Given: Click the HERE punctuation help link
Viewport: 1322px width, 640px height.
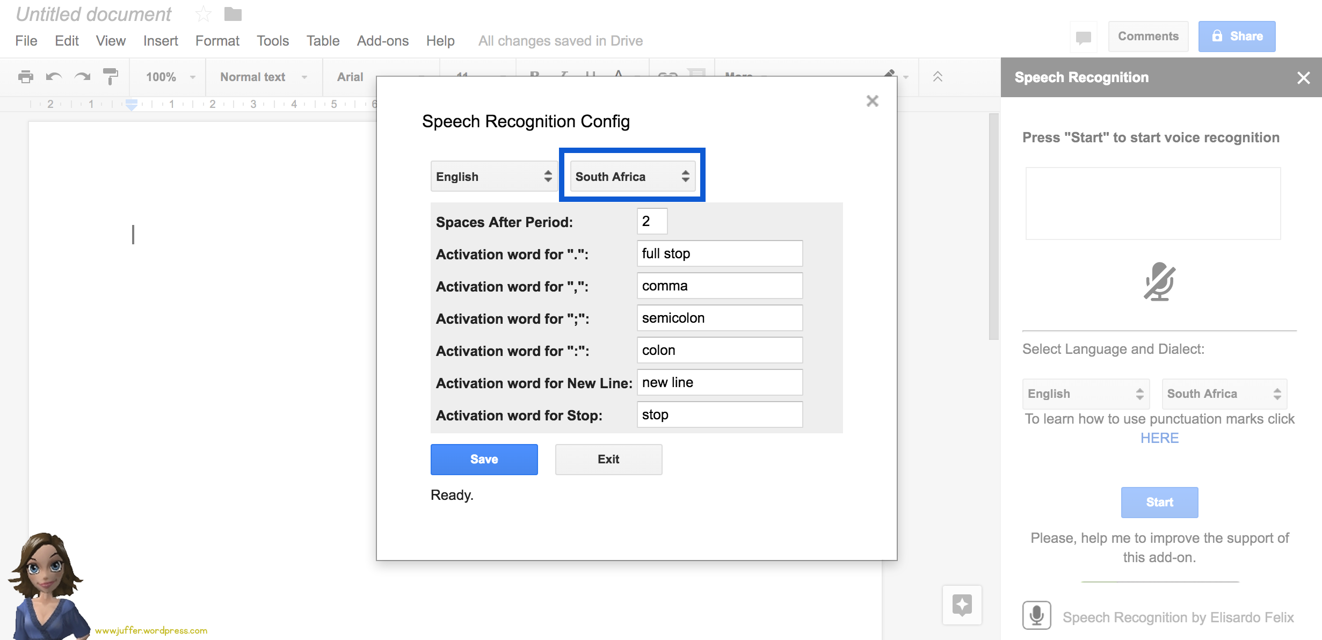Looking at the screenshot, I should pos(1159,438).
